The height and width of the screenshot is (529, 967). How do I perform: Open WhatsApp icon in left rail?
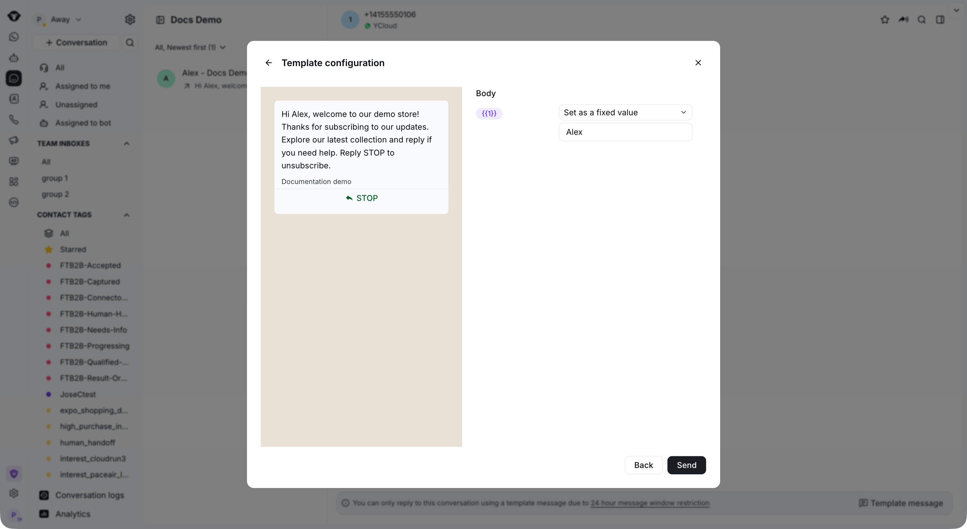(x=13, y=37)
